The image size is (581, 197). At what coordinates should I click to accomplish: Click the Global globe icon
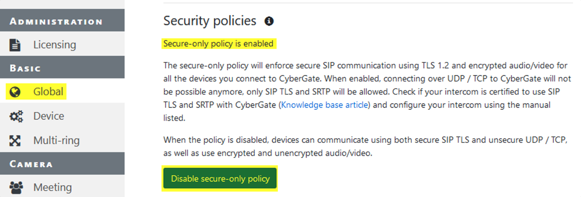(x=15, y=92)
